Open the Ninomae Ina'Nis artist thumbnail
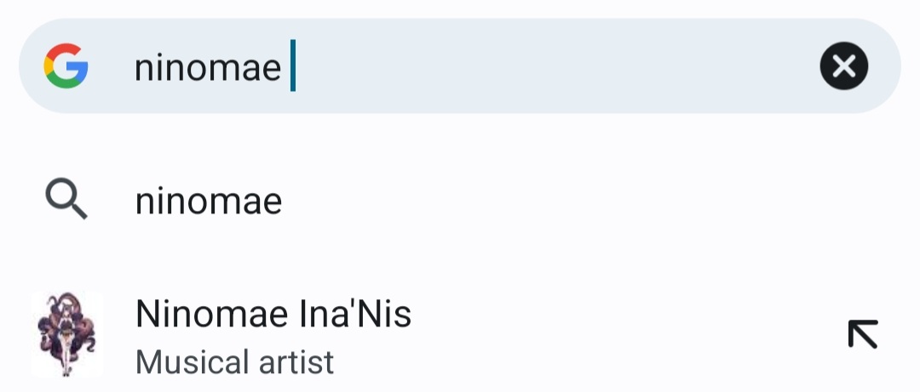 [66, 335]
